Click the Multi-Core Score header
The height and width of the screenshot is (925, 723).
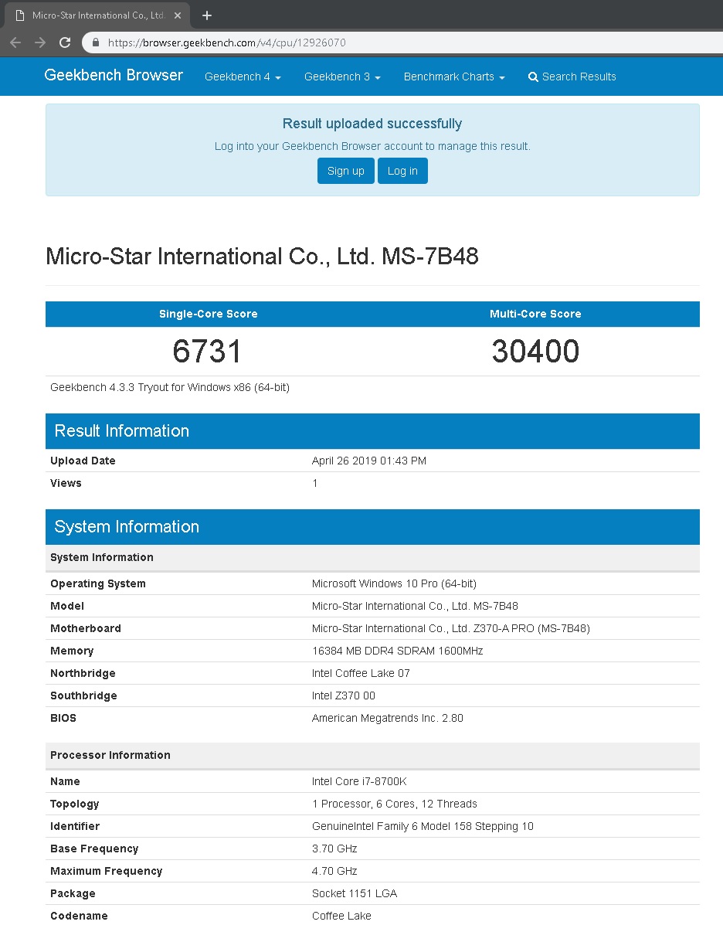coord(535,314)
